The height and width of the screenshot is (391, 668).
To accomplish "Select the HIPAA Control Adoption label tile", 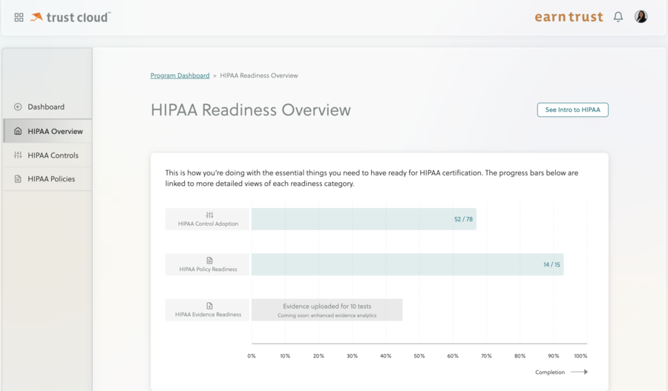I will coord(208,219).
